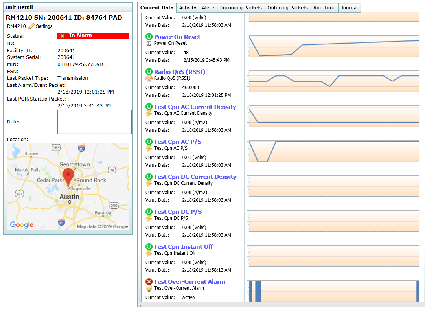Screen dimensions: 425x309
Task: Open the Radio QoS (RSSI) link
Action: 179,72
